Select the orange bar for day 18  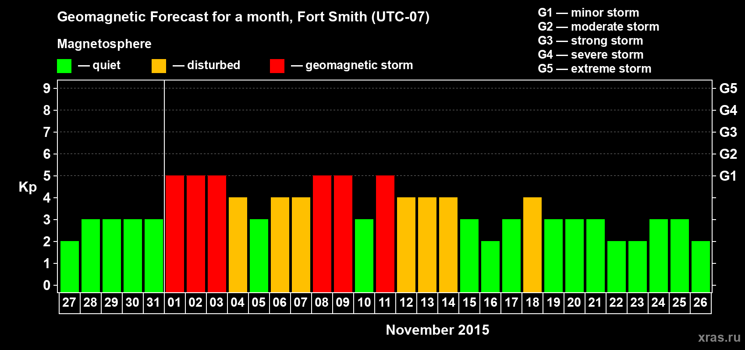click(532, 245)
